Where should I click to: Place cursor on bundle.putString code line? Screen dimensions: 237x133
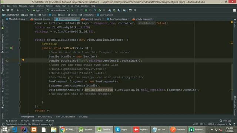(x=95, y=61)
